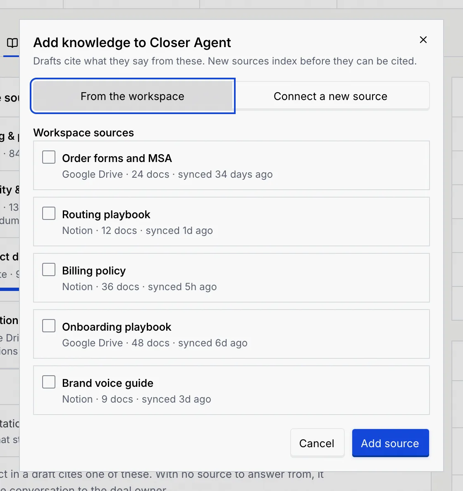The width and height of the screenshot is (463, 491).
Task: Click the Billing policy title
Action: (x=94, y=271)
